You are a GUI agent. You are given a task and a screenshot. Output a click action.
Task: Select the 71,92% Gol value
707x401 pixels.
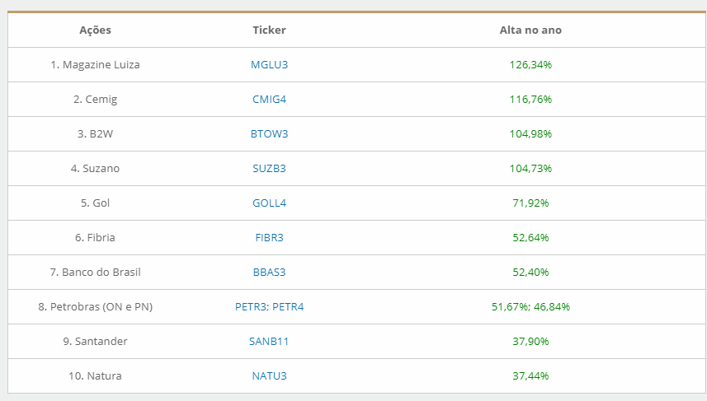coord(530,203)
